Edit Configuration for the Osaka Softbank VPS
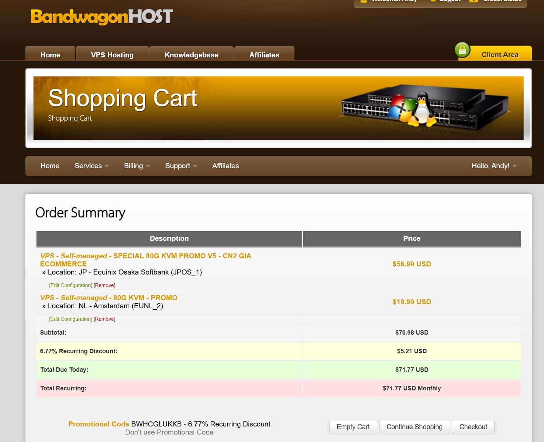This screenshot has width=544, height=442. [x=71, y=285]
